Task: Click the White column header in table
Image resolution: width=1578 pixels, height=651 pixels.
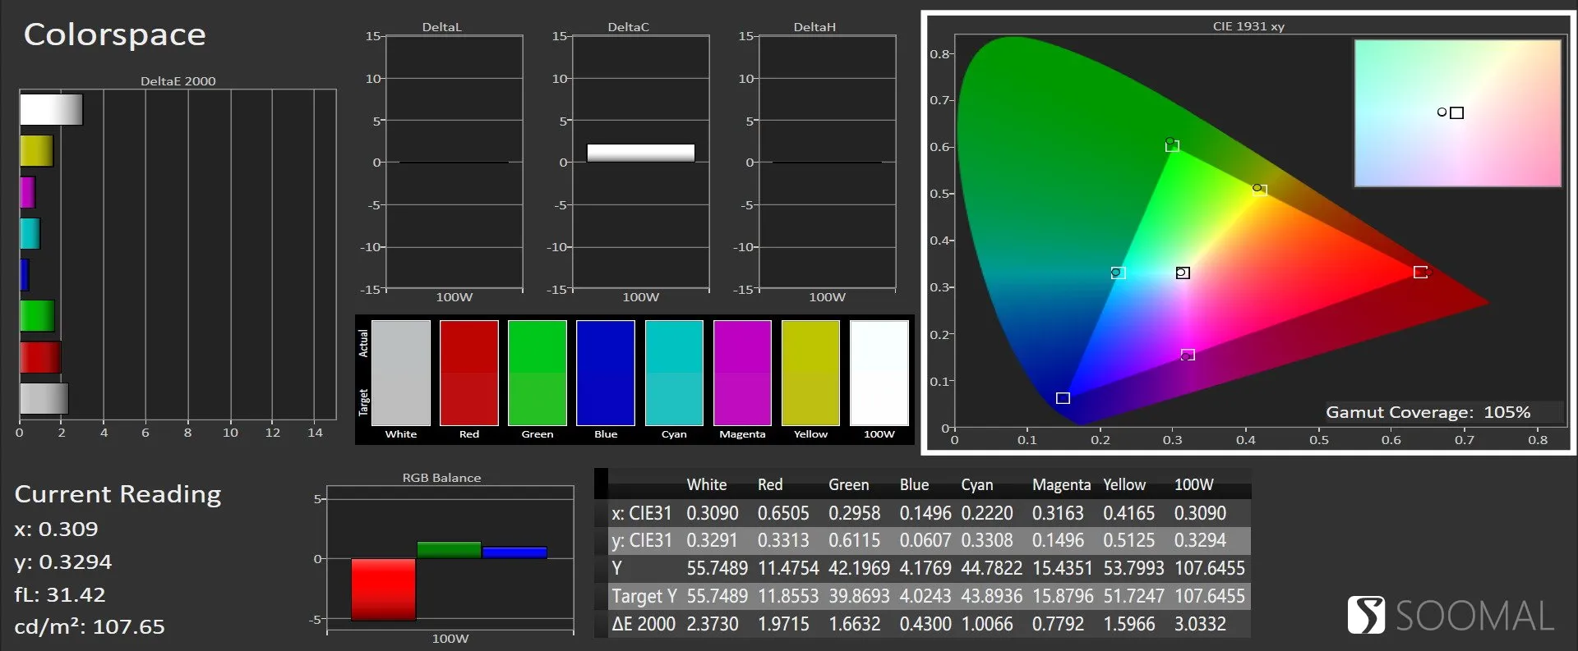Action: tap(707, 484)
